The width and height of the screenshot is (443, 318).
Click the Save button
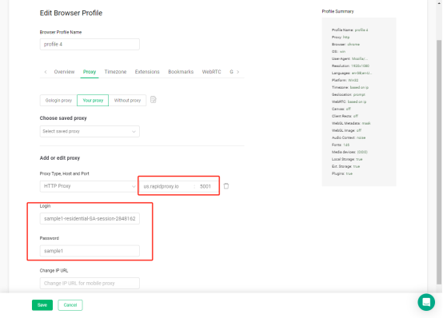pos(42,305)
